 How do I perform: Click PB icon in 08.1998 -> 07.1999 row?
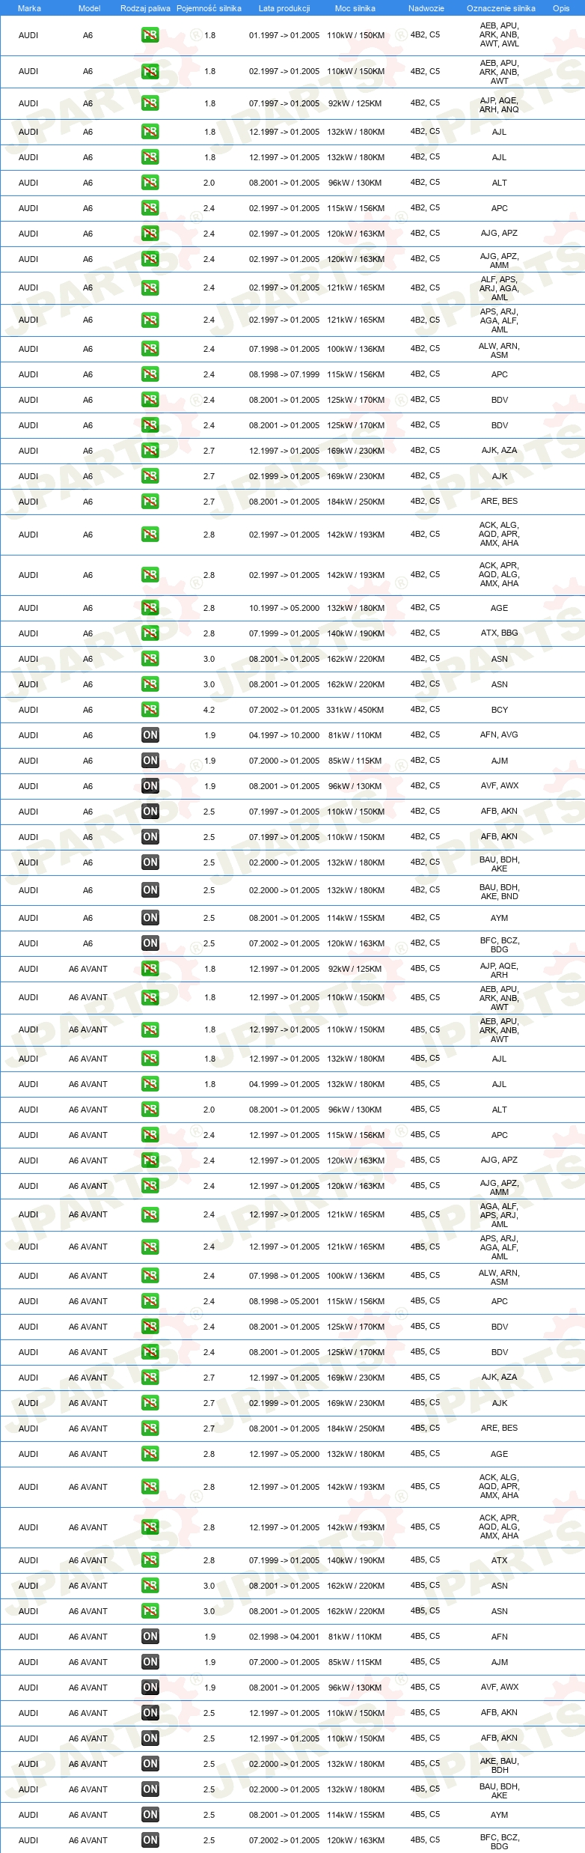tap(150, 374)
